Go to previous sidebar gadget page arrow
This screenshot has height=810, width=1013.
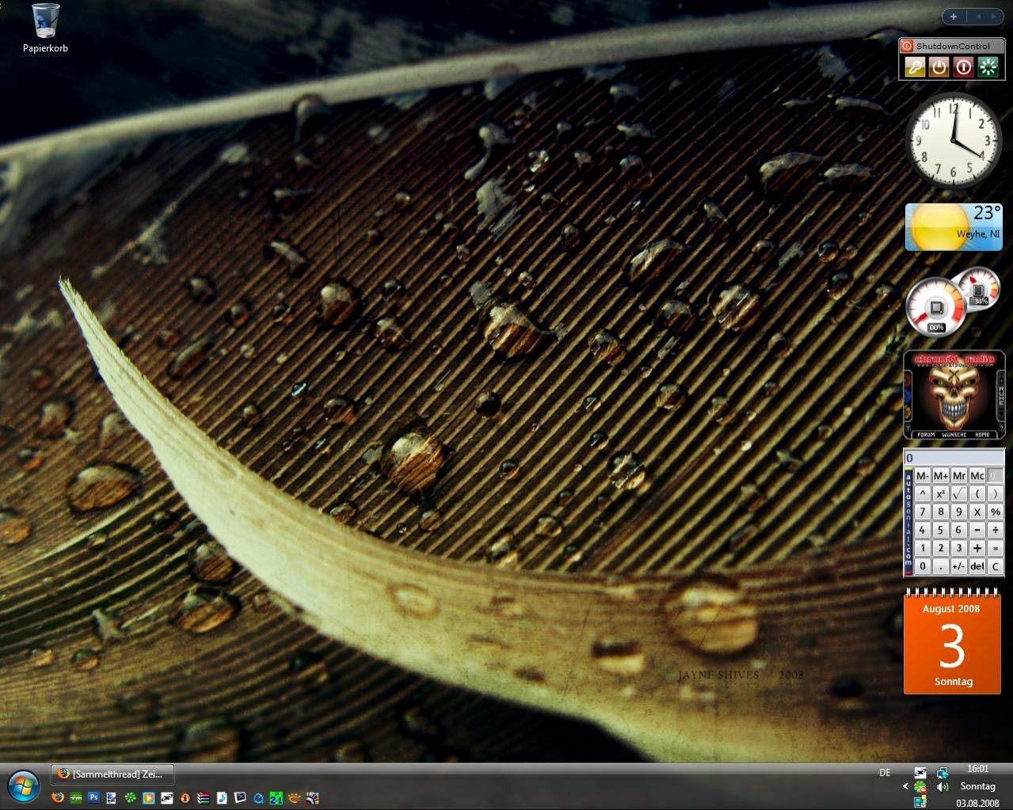[977, 16]
